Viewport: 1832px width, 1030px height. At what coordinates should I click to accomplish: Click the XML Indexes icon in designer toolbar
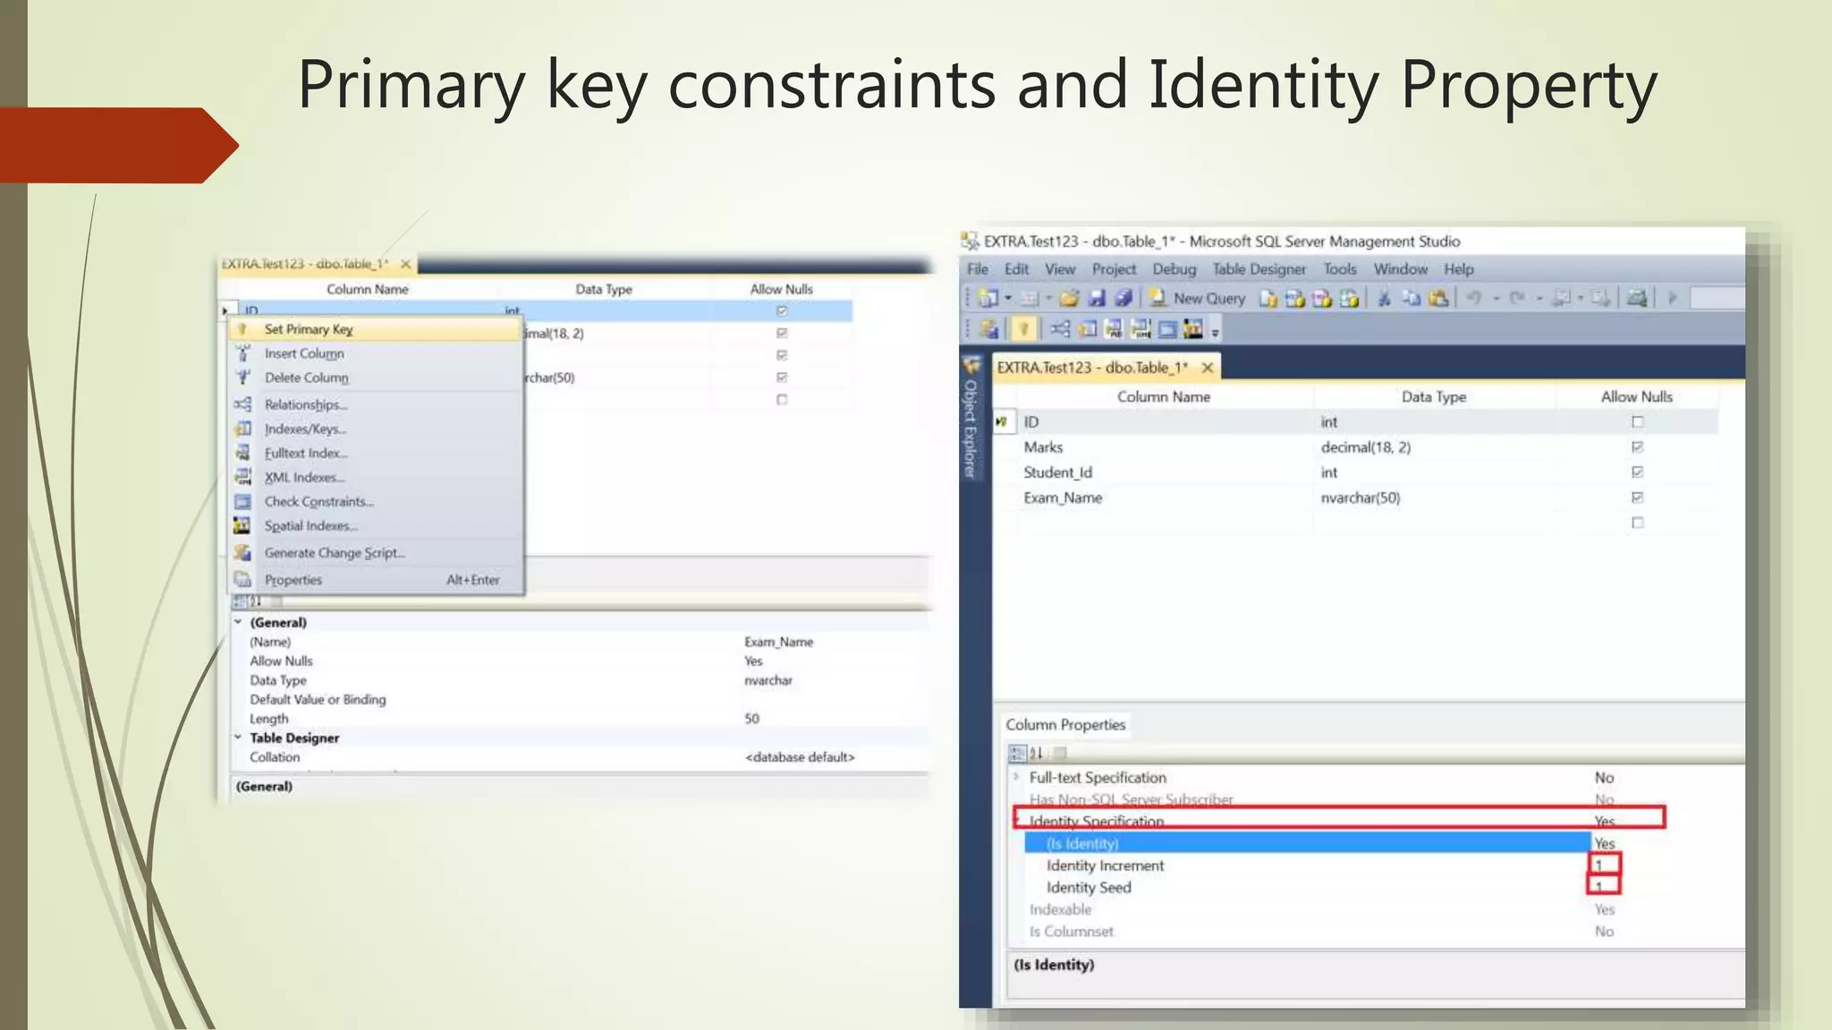click(1141, 329)
